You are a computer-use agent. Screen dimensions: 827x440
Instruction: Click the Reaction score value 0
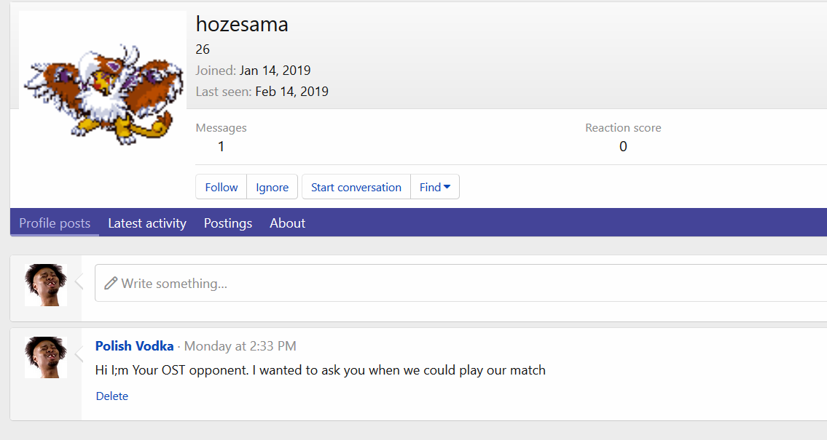pyautogui.click(x=623, y=146)
